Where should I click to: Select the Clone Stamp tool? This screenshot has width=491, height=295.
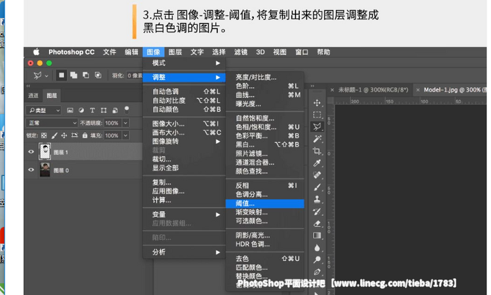tap(317, 200)
